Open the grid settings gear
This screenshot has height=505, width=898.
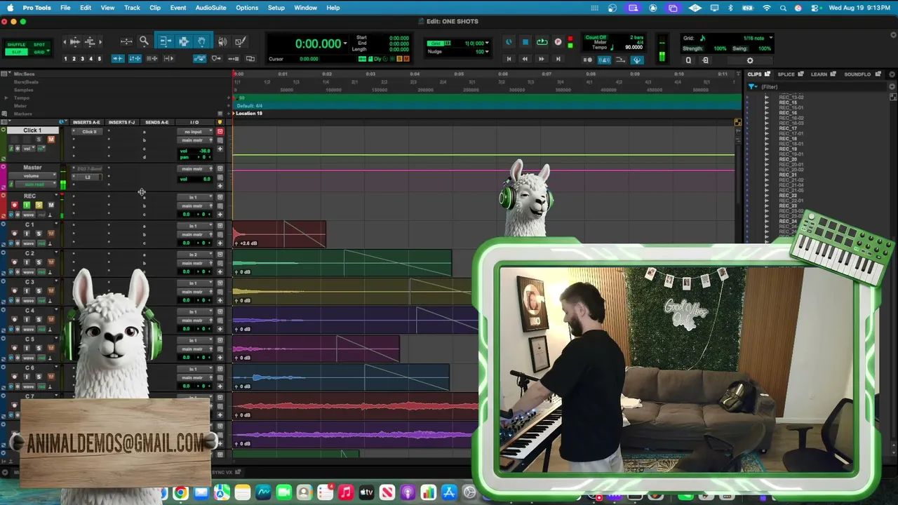coord(749,60)
